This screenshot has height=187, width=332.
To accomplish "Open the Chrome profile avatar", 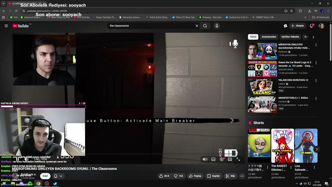I will [322, 11].
